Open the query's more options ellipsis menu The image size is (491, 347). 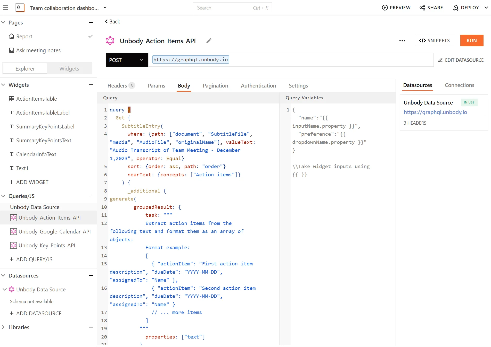click(402, 41)
